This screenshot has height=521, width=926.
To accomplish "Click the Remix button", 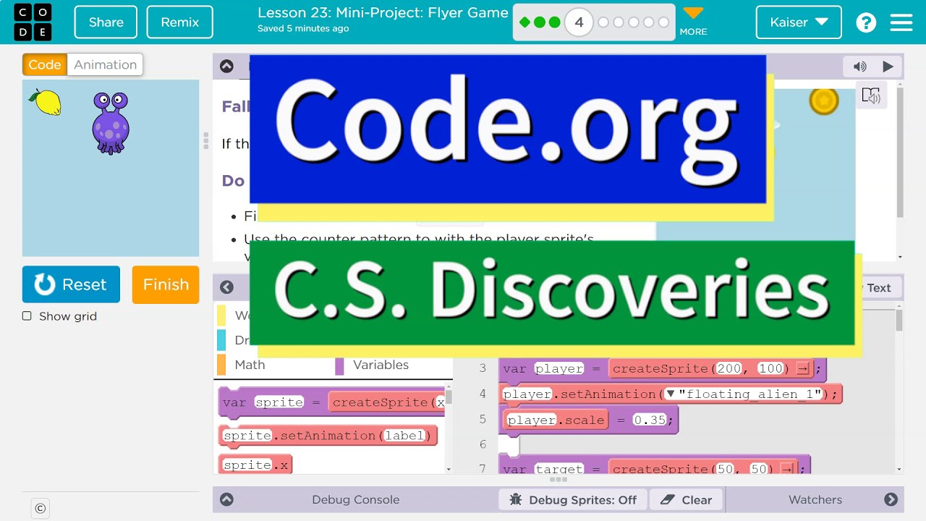I will tap(180, 22).
